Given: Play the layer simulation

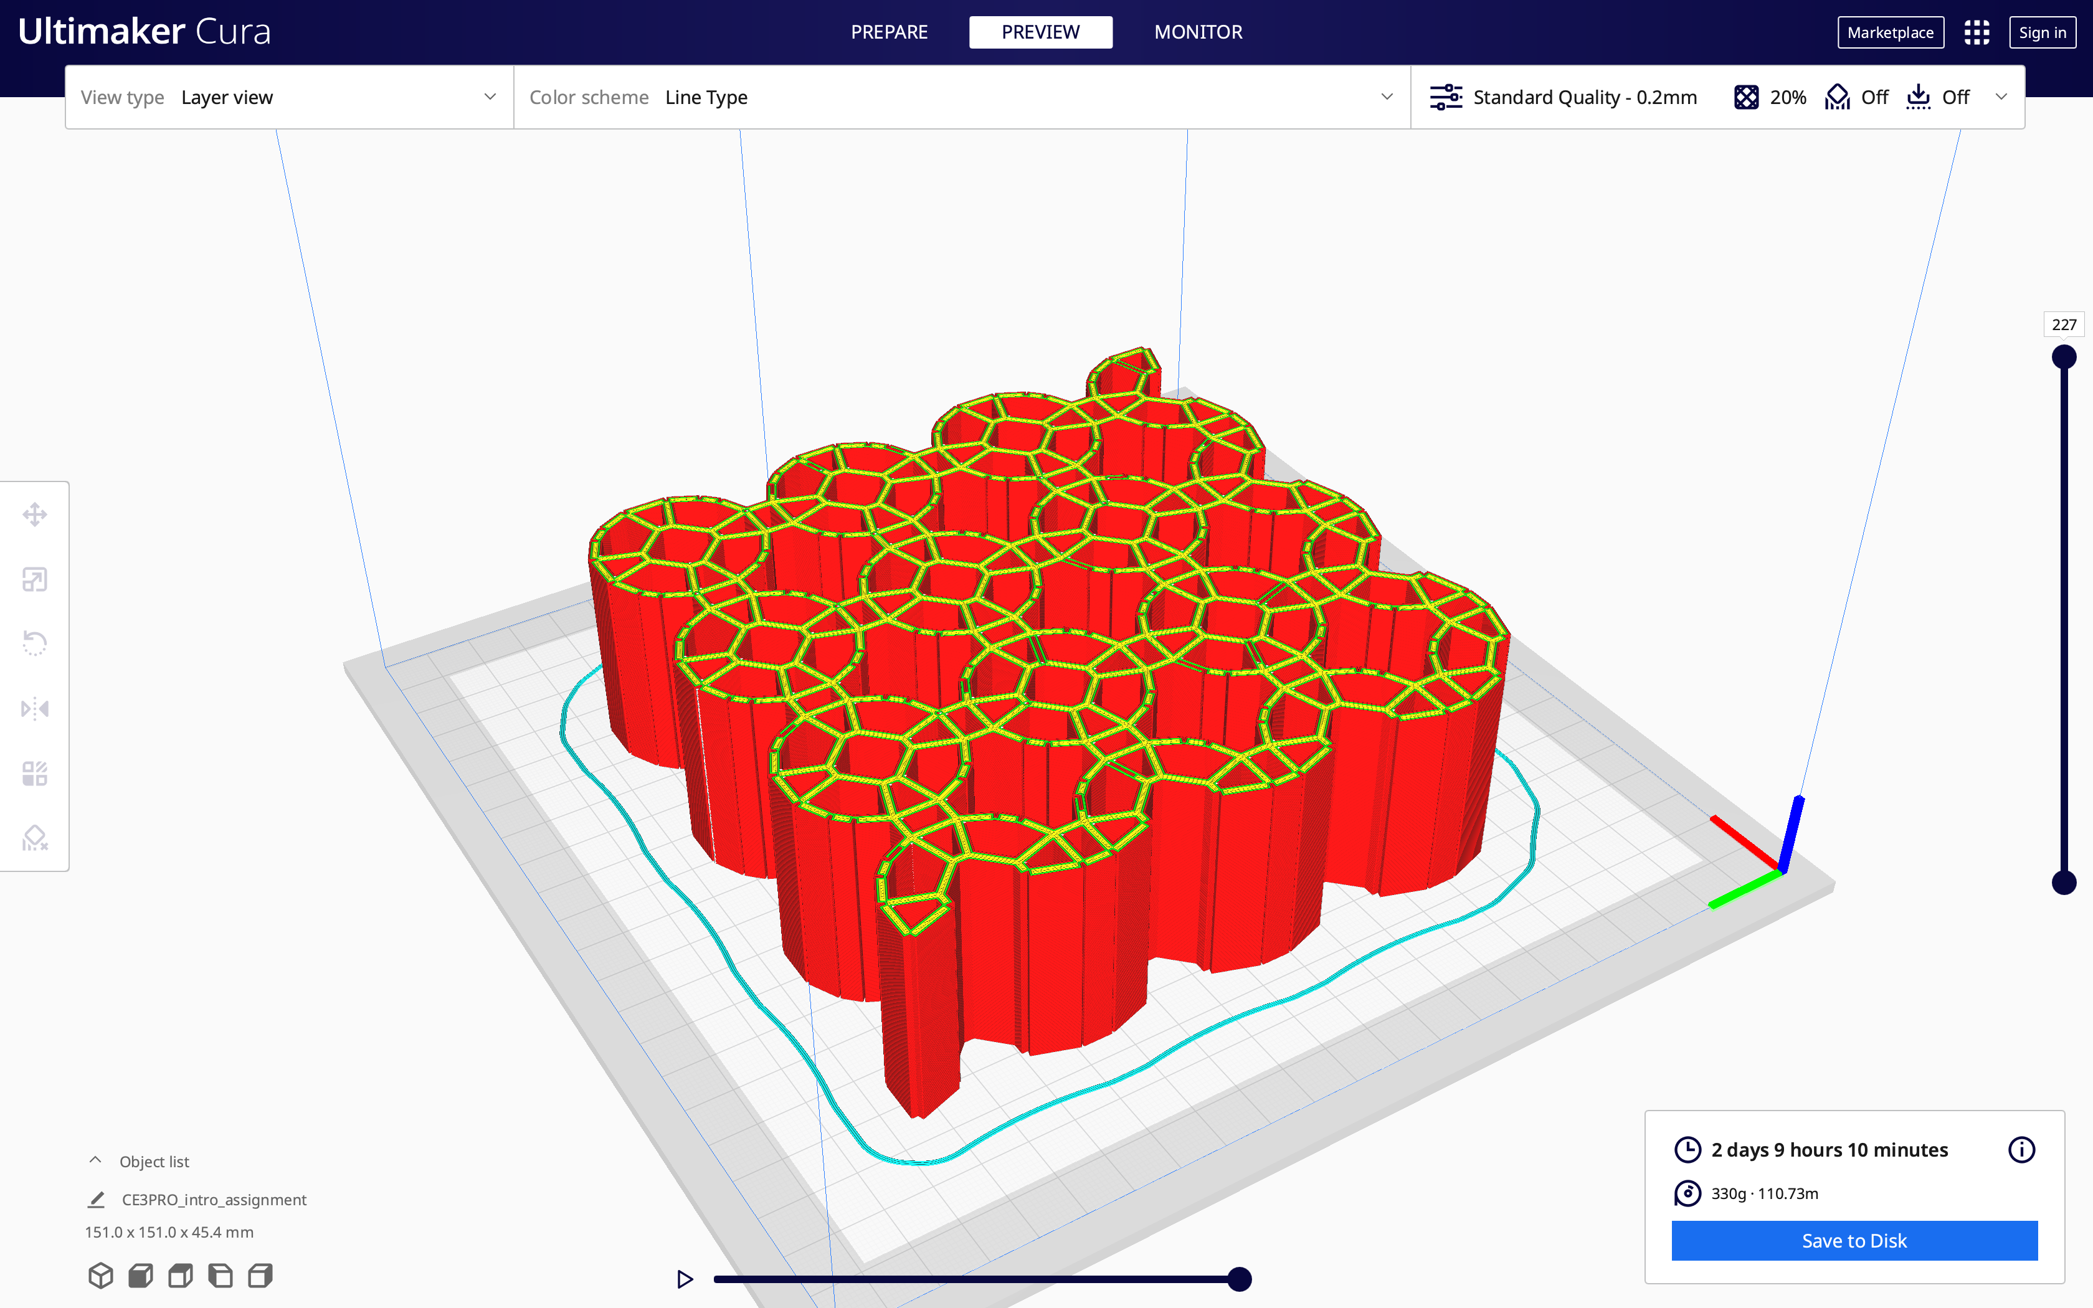Looking at the screenshot, I should 685,1279.
